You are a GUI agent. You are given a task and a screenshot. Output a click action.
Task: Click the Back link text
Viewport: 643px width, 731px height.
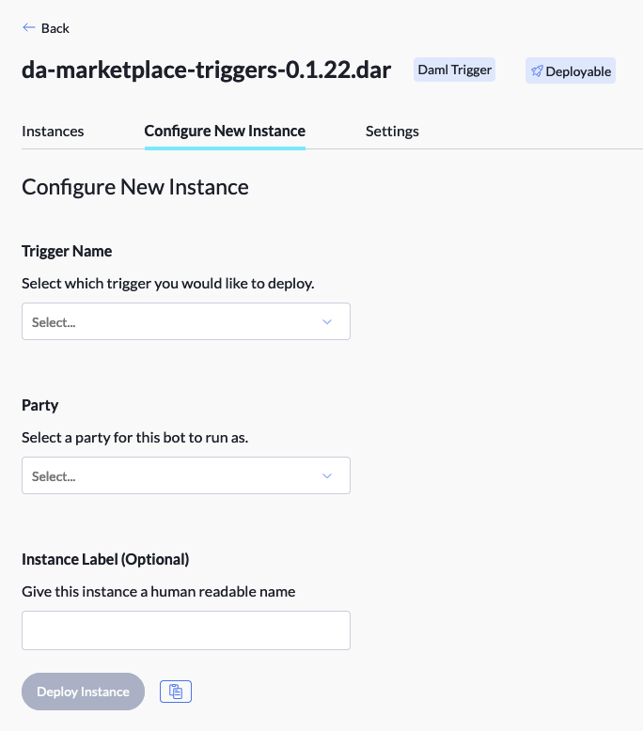coord(55,28)
